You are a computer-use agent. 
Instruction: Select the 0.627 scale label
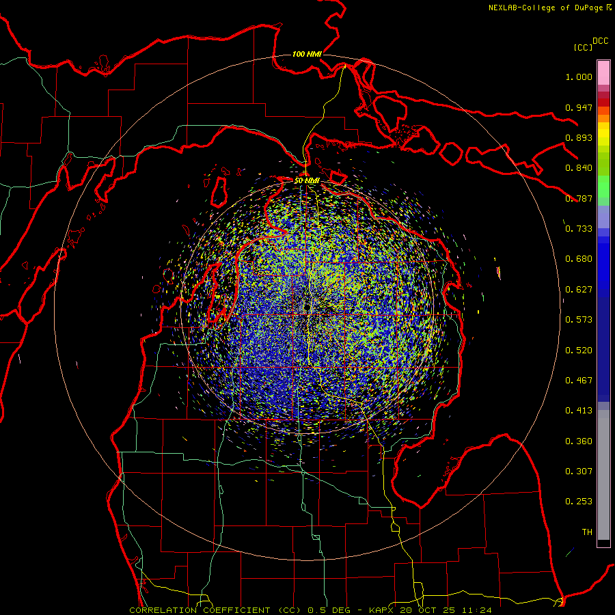(579, 290)
